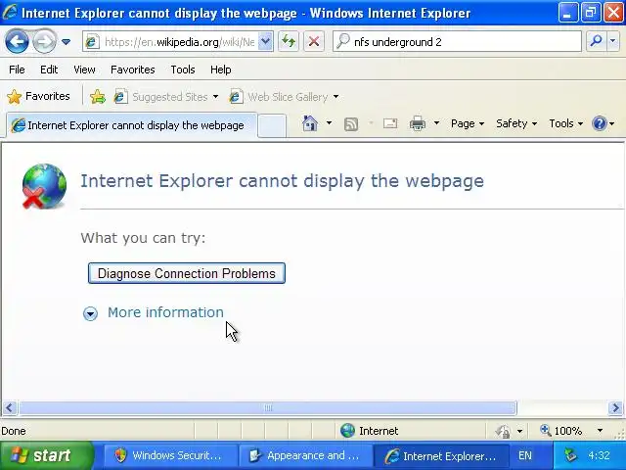Screen dimensions: 626x470
Task: Click the Protected Mode lock icon in status bar
Action: coord(504,431)
